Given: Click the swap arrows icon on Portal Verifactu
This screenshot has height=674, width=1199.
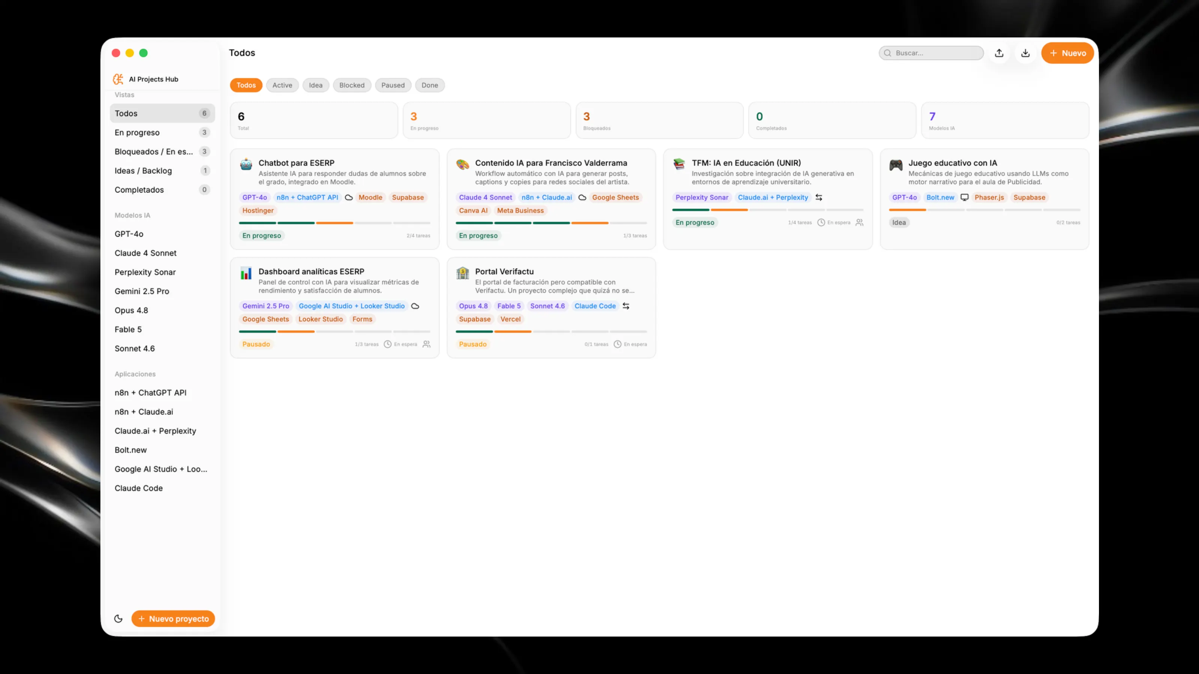Looking at the screenshot, I should tap(626, 306).
